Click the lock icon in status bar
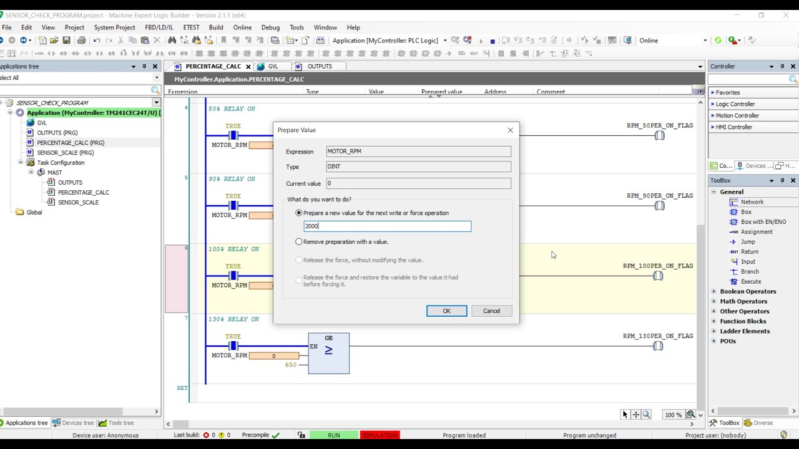Image resolution: width=799 pixels, height=449 pixels. pyautogui.click(x=301, y=435)
